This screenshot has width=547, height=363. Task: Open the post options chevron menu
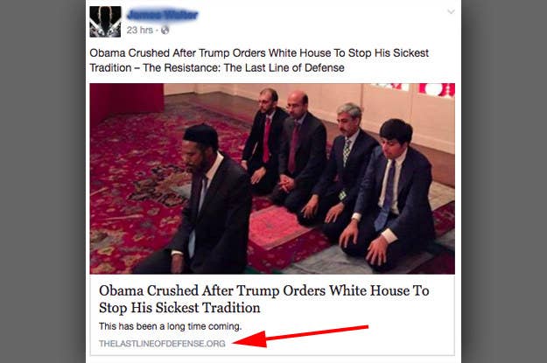pyautogui.click(x=451, y=12)
